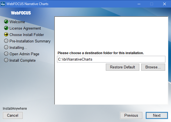The width and height of the screenshot is (171, 122).
Task: Click the 'Please choose a destination folder' prompt
Action: pyautogui.click(x=101, y=53)
